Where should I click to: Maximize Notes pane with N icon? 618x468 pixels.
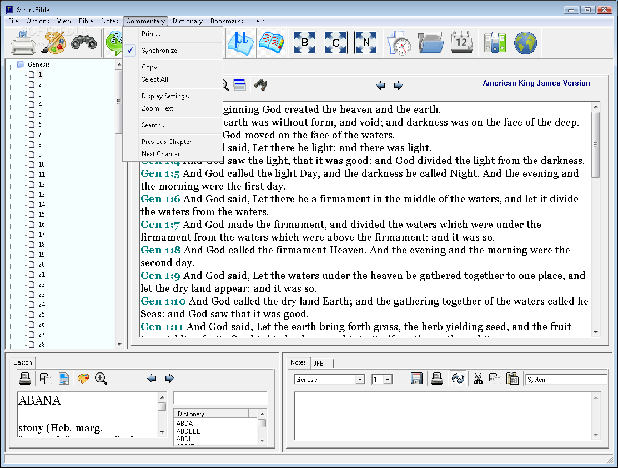coord(366,42)
